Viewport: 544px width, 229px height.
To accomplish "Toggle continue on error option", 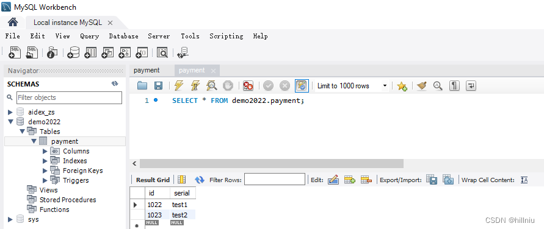I will click(248, 85).
